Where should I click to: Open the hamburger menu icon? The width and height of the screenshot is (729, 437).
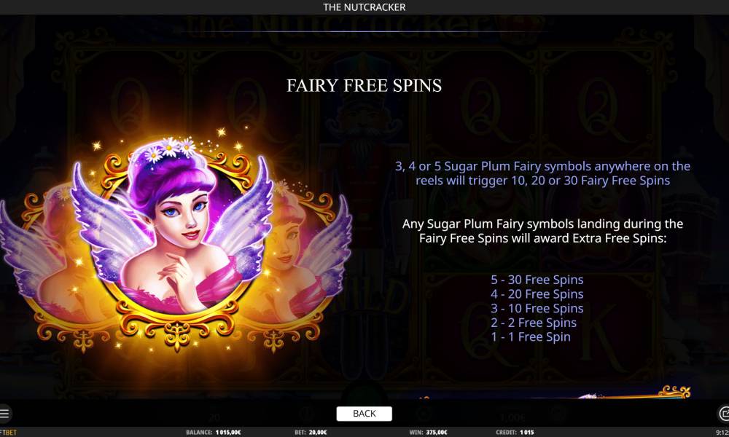[x=4, y=413]
